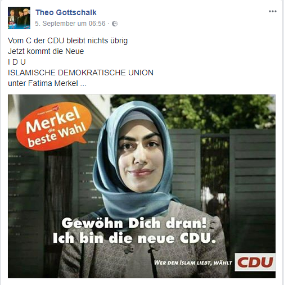Click the 'Wer den Islam liebt, wählt' caption
284x285 pixels.
193,263
